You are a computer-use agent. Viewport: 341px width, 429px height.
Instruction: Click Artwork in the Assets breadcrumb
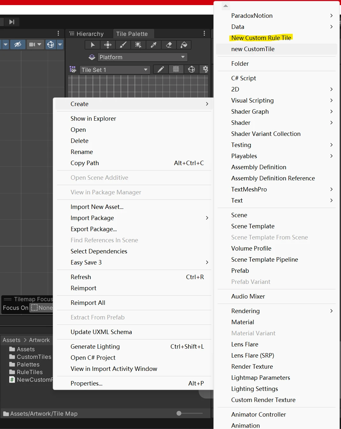pos(39,340)
